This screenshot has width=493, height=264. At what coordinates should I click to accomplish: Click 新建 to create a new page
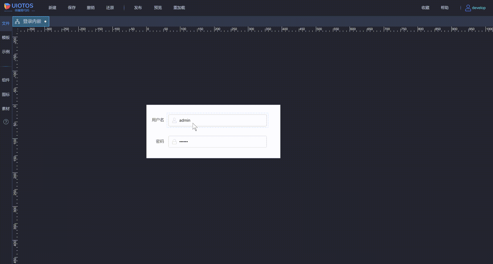[x=52, y=8]
